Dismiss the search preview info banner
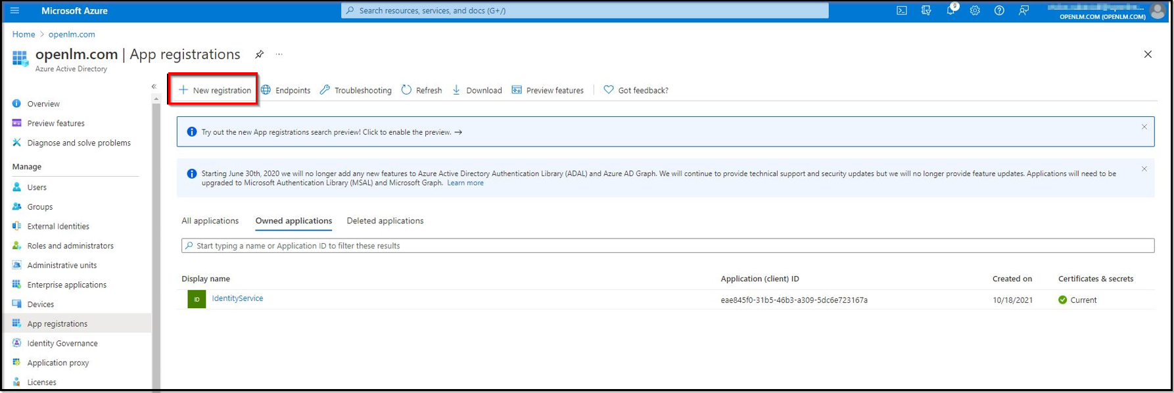This screenshot has width=1174, height=393. (x=1144, y=127)
